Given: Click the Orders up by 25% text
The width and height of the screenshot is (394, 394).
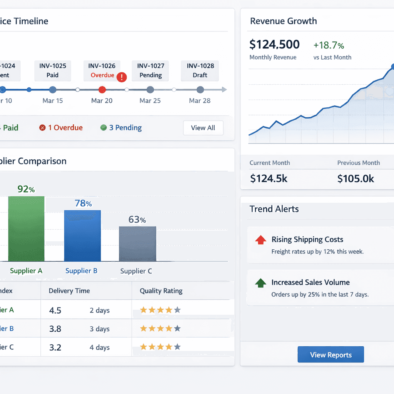Looking at the screenshot, I should click(320, 294).
